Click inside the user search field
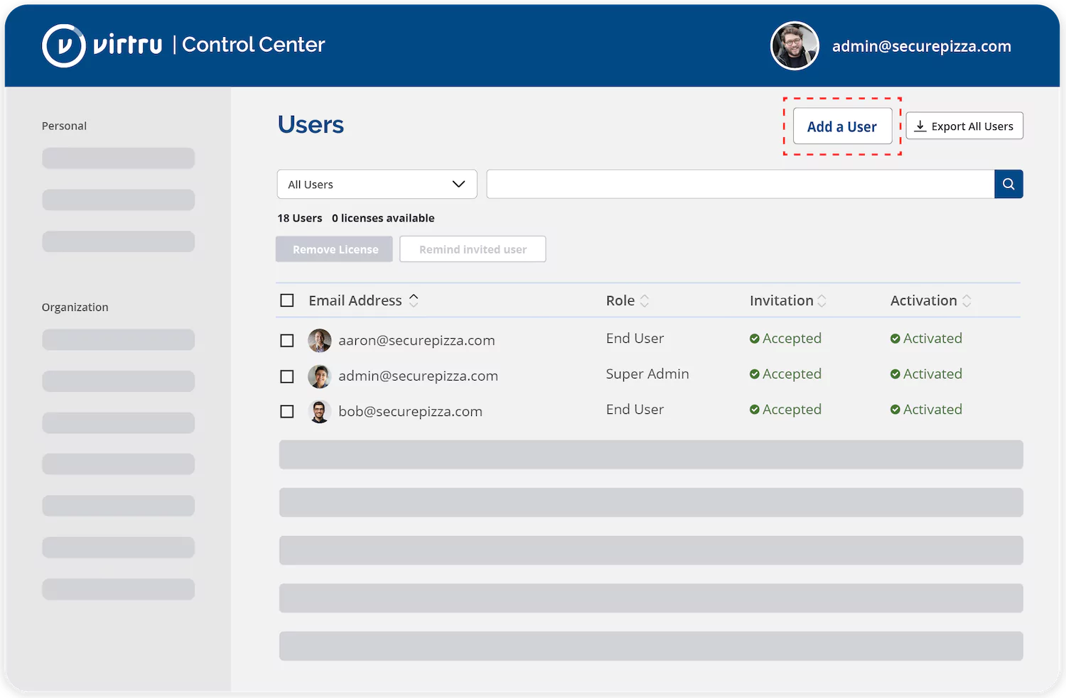Screen dimensions: 1066x698 pos(739,184)
